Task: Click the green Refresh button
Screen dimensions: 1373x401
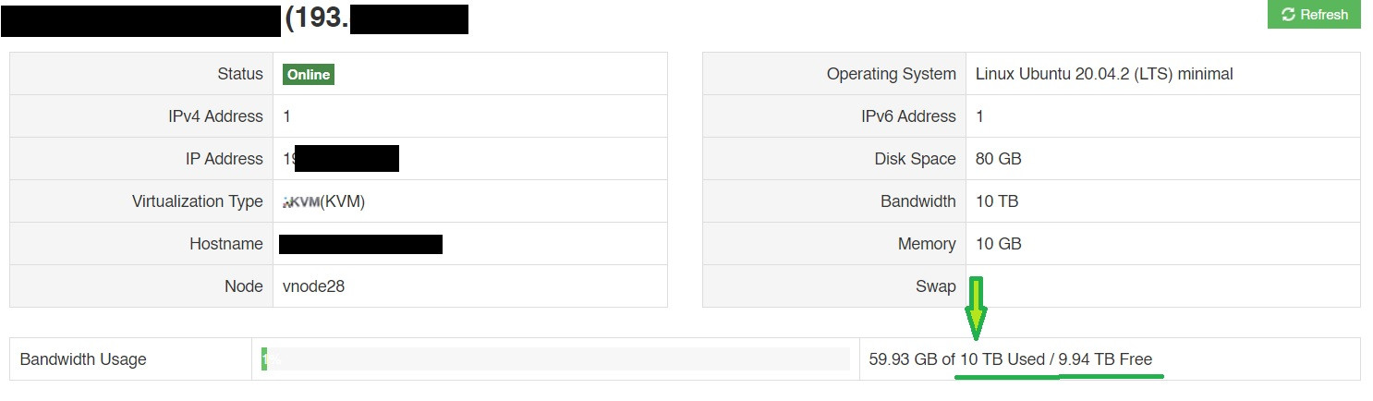Action: click(x=1314, y=15)
